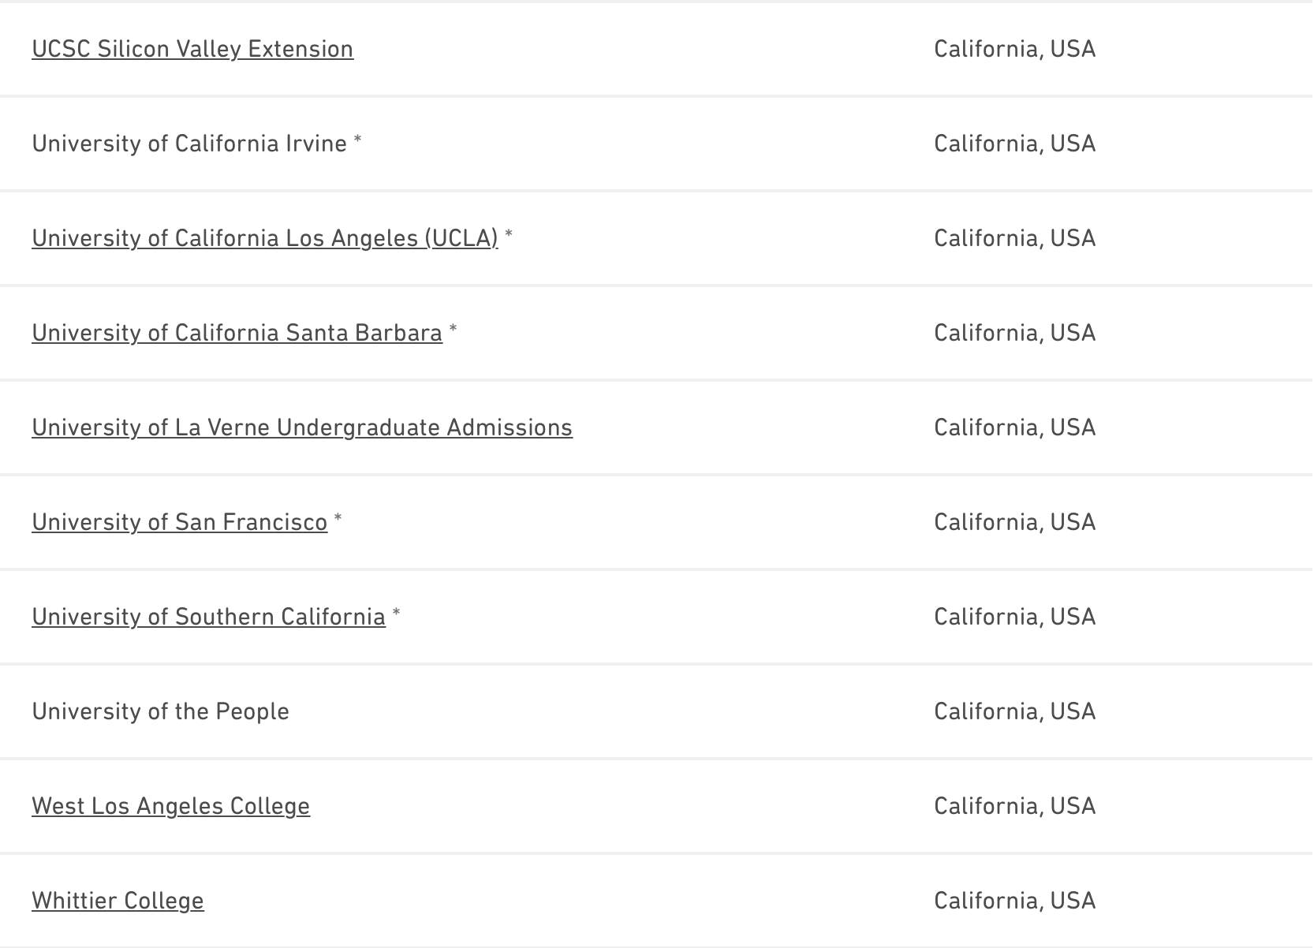
Task: Click the asterisk next to University of California Irvine
Action: 358,140
